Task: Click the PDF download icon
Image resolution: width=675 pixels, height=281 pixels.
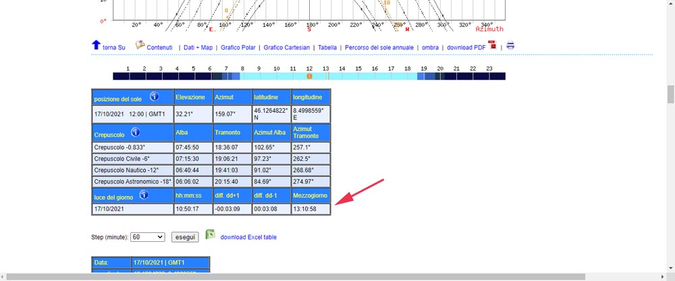Action: point(492,45)
